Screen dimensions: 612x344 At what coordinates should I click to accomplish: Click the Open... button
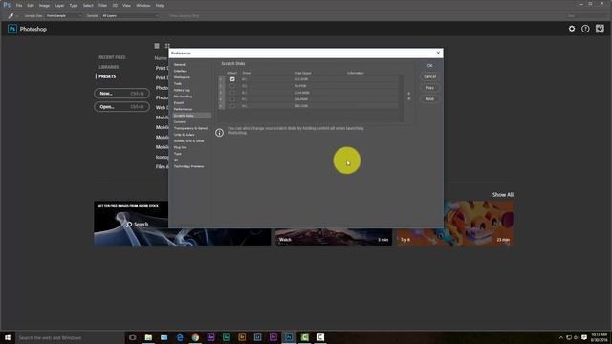click(x=121, y=107)
